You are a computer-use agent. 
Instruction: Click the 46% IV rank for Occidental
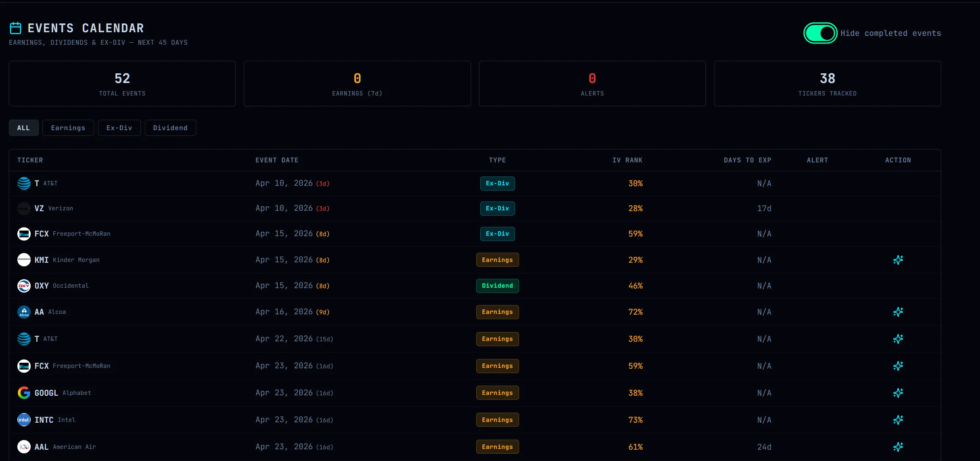tap(635, 286)
